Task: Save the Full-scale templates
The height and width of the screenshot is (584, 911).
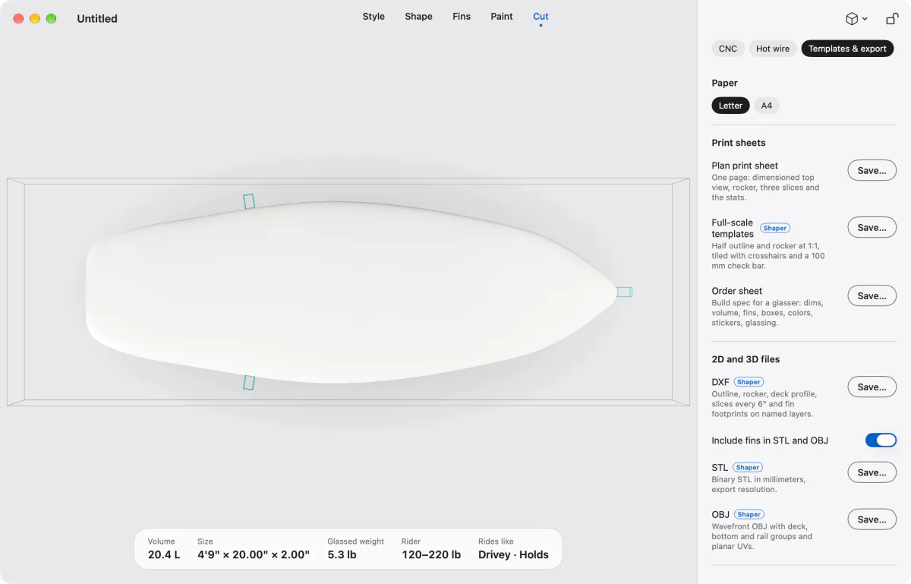Action: pyautogui.click(x=872, y=228)
